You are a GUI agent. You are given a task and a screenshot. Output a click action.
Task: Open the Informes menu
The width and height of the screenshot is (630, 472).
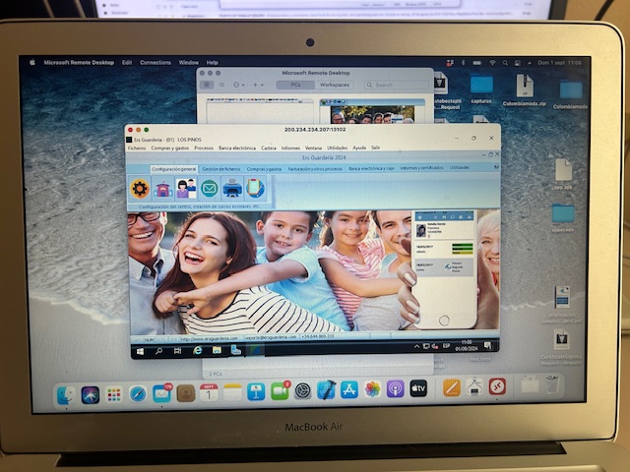coord(290,147)
